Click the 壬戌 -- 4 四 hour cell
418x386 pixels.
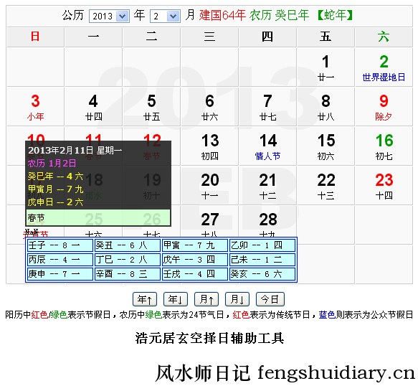pos(195,274)
